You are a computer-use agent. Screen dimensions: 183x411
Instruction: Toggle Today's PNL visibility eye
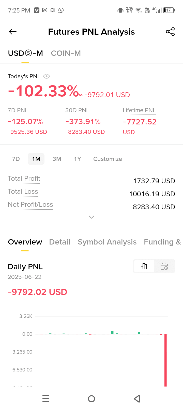click(x=47, y=76)
